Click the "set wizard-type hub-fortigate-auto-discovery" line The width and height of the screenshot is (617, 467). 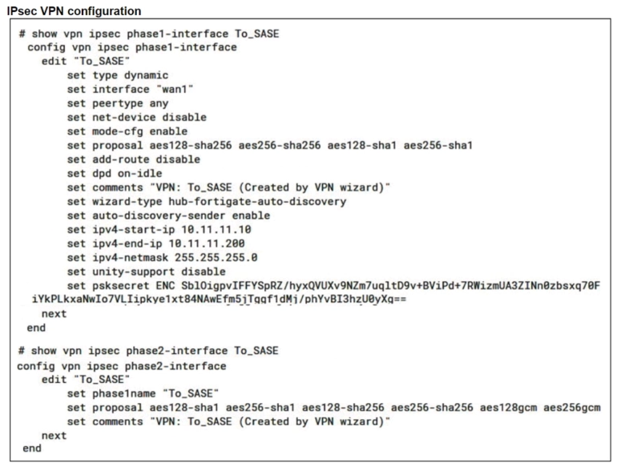[x=207, y=201]
